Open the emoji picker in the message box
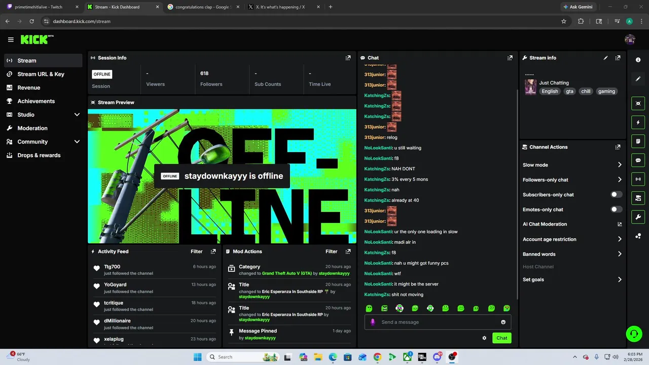The image size is (649, 365). coord(503,322)
